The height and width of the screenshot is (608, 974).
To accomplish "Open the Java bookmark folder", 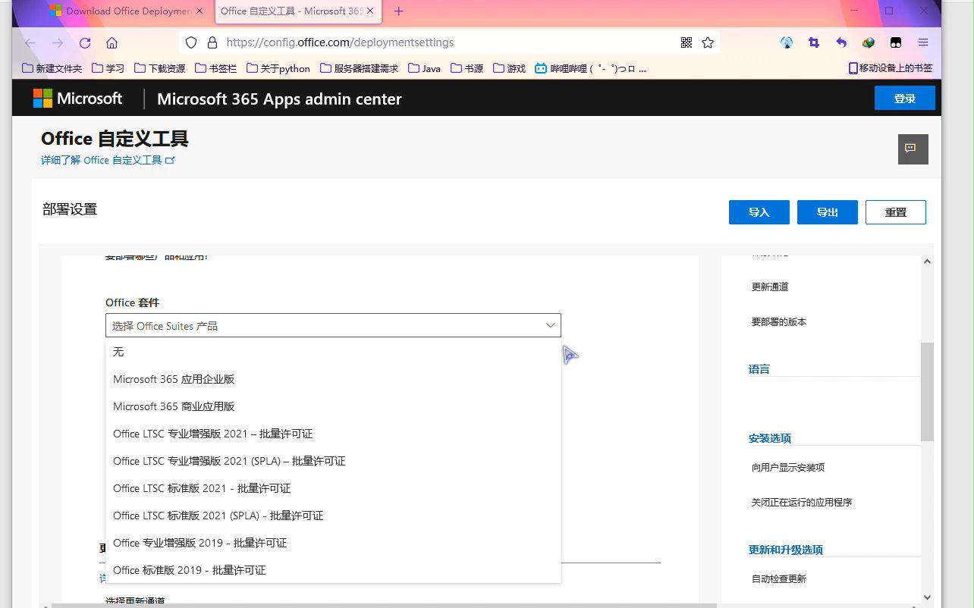I will [x=424, y=68].
